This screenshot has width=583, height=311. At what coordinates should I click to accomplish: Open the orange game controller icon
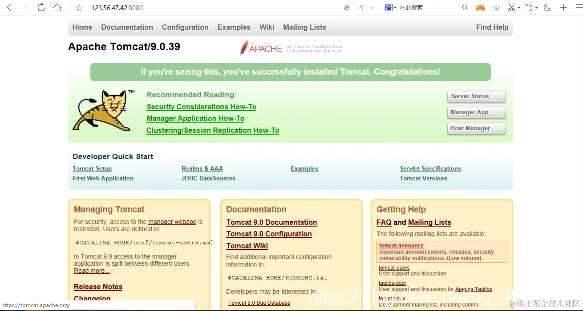tap(480, 8)
